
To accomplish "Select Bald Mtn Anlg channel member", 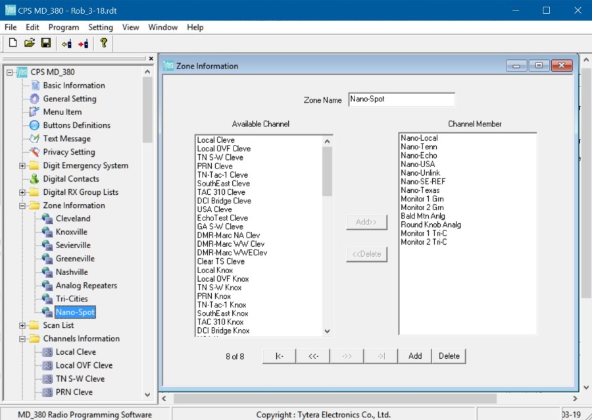I will [x=423, y=216].
